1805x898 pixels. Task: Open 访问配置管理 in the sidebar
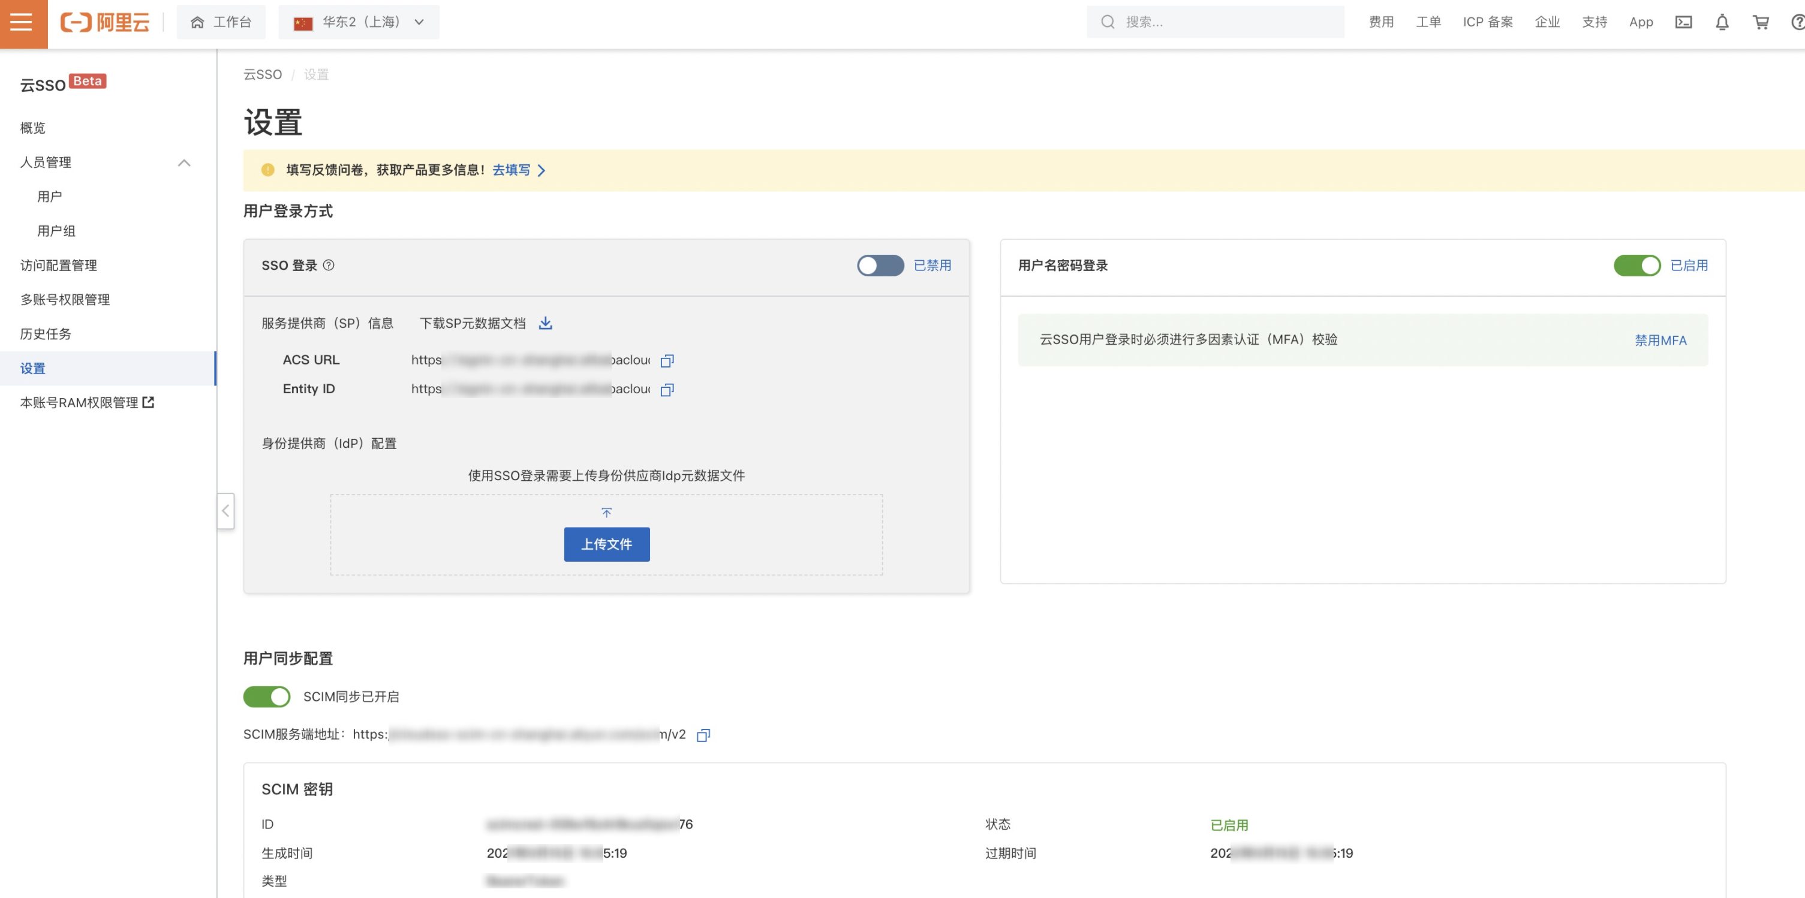pyautogui.click(x=59, y=266)
